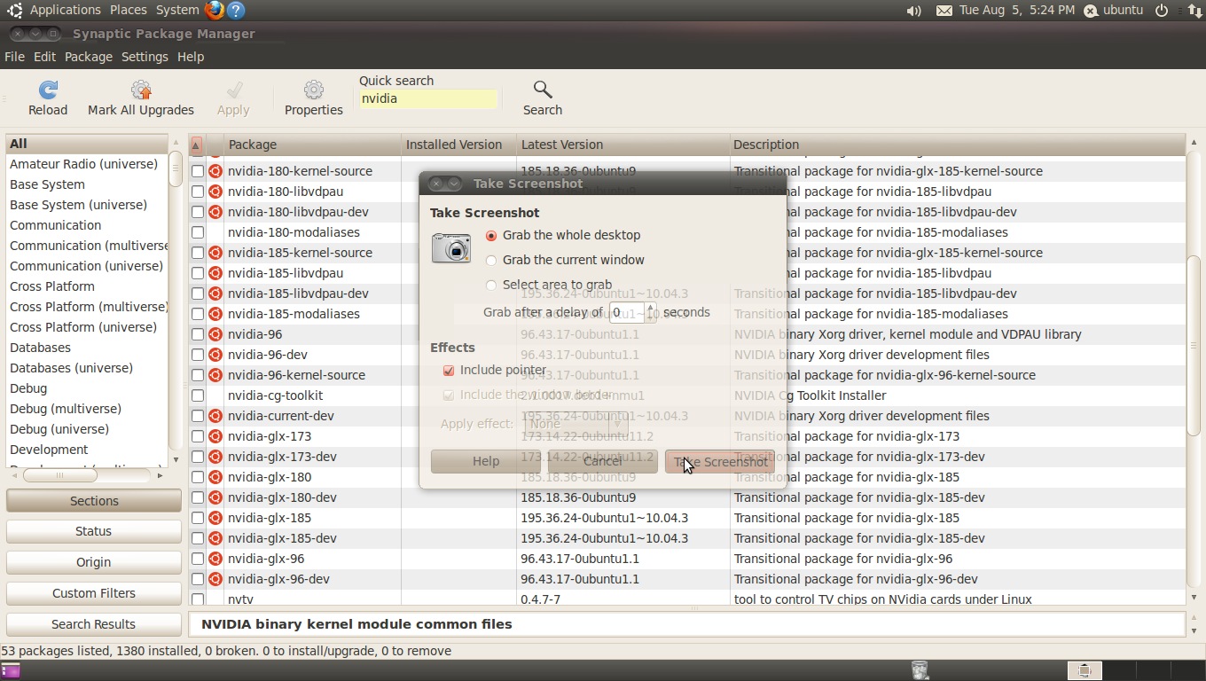Screen dimensions: 1206x681
Task: Click the Ubuntu support icon for nvidia-180-libvdpau
Action: click(215, 192)
